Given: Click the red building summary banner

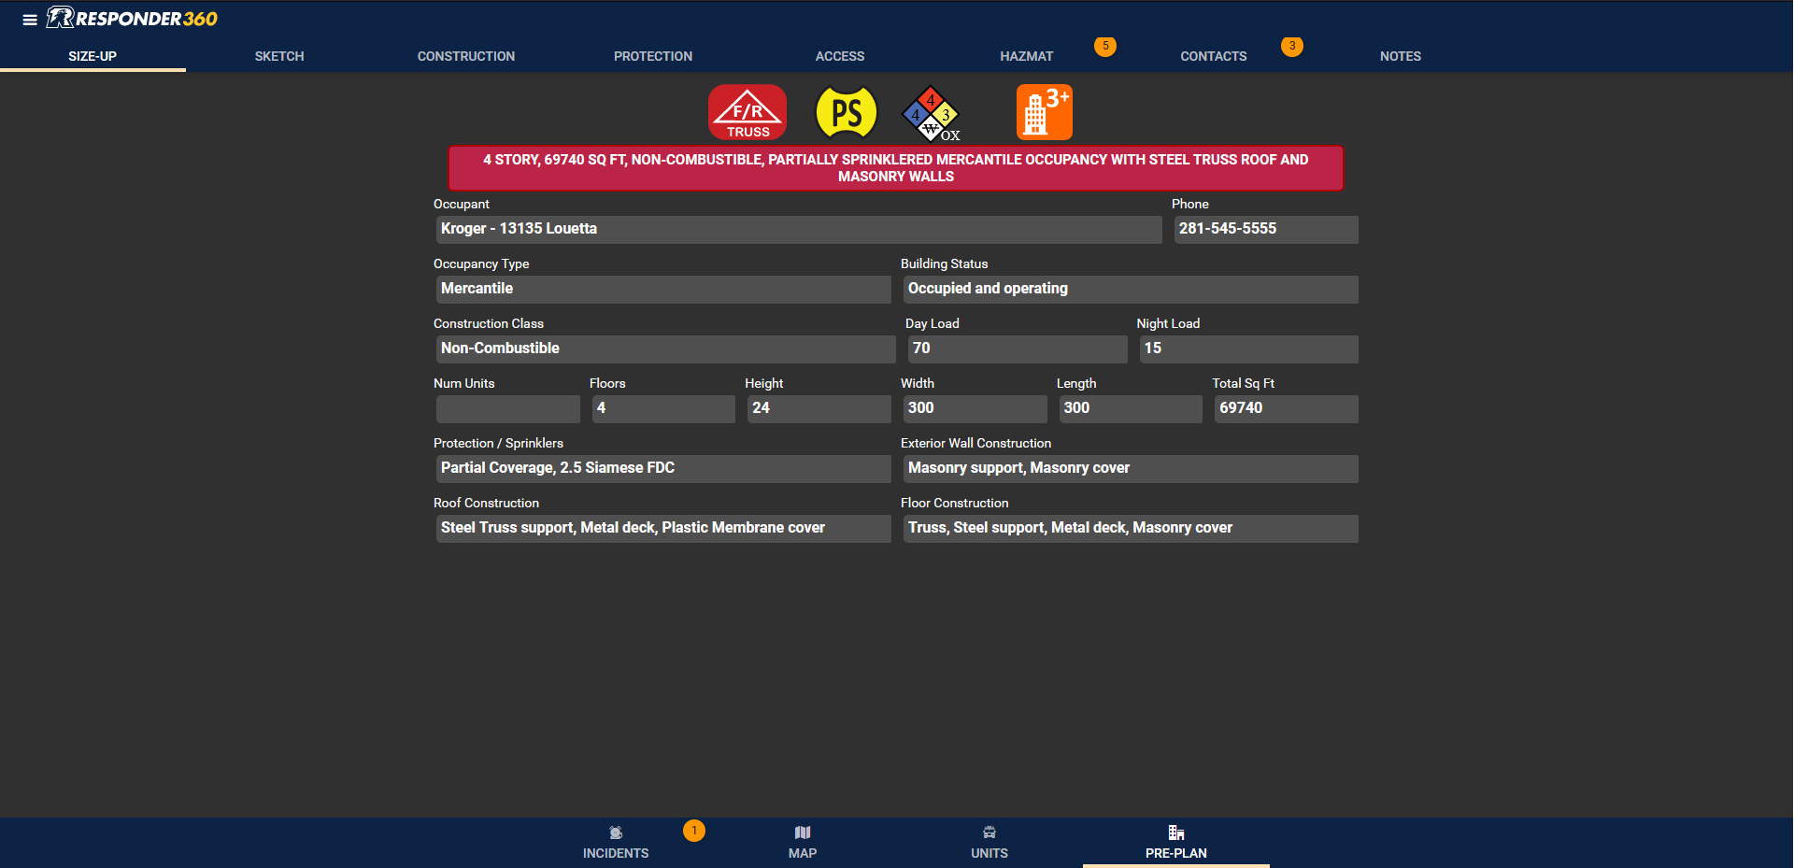Looking at the screenshot, I should [895, 168].
